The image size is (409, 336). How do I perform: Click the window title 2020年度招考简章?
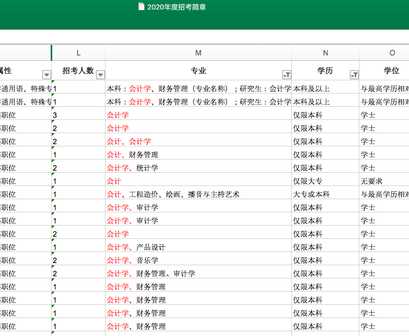[177, 7]
